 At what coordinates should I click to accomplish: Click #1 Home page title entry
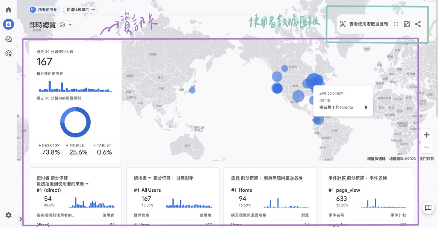point(242,190)
